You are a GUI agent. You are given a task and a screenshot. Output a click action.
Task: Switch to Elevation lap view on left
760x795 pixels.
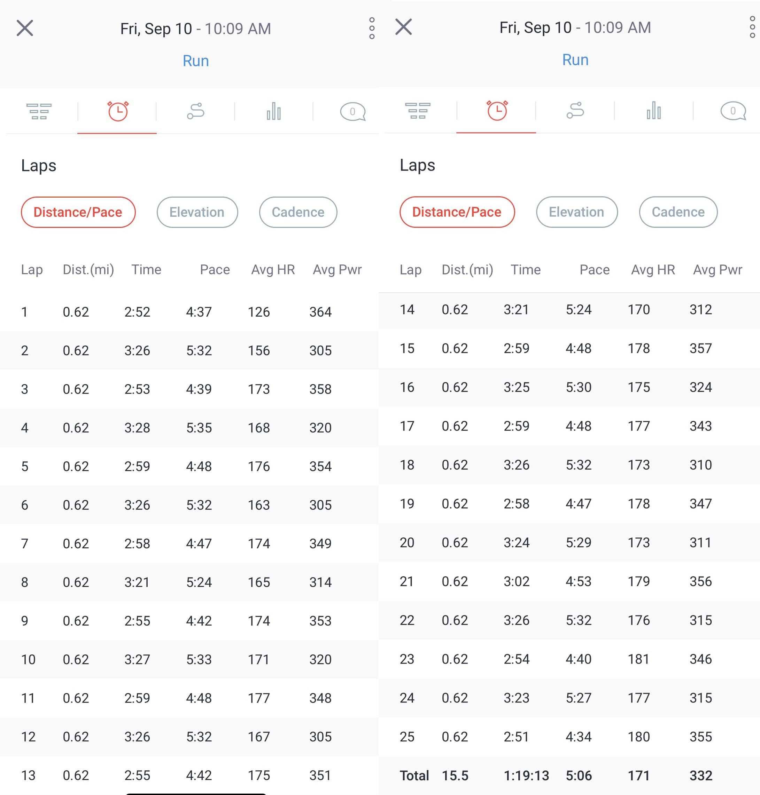point(197,212)
